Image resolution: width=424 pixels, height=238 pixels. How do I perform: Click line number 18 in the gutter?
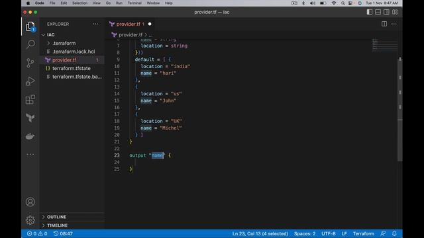pyautogui.click(x=117, y=121)
